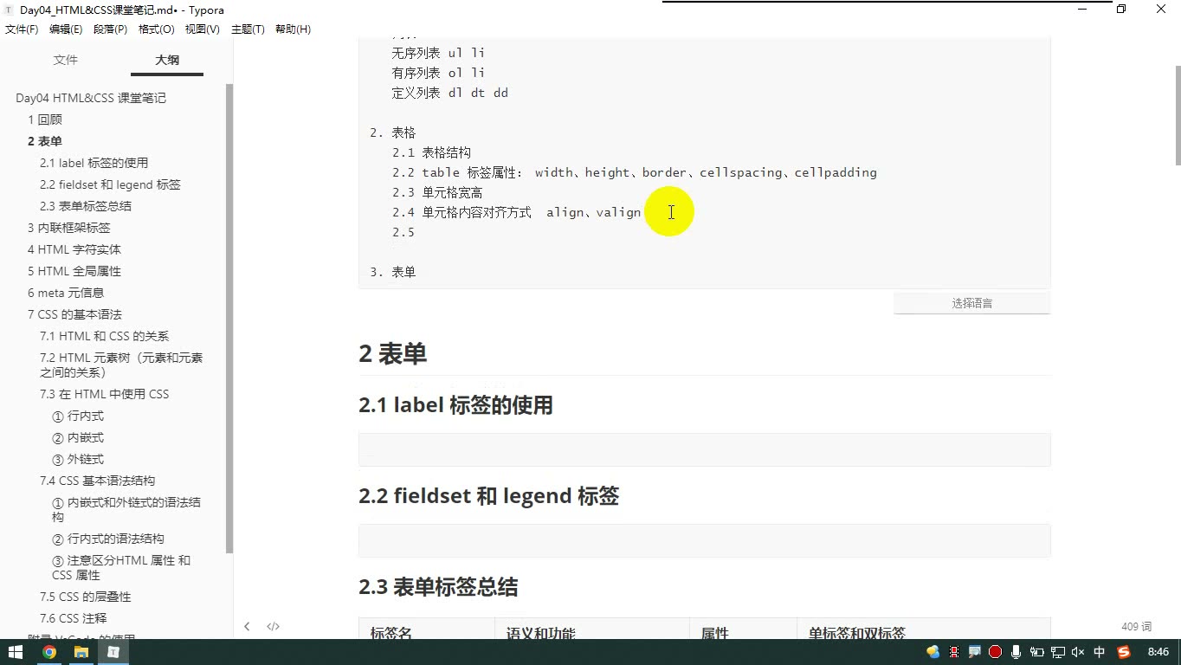
Task: Jump to 5 HTML 全局属性 in outline
Action: tap(74, 271)
